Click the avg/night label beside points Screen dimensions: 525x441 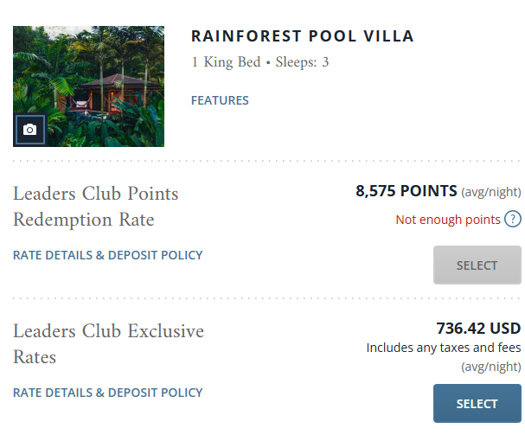[491, 192]
